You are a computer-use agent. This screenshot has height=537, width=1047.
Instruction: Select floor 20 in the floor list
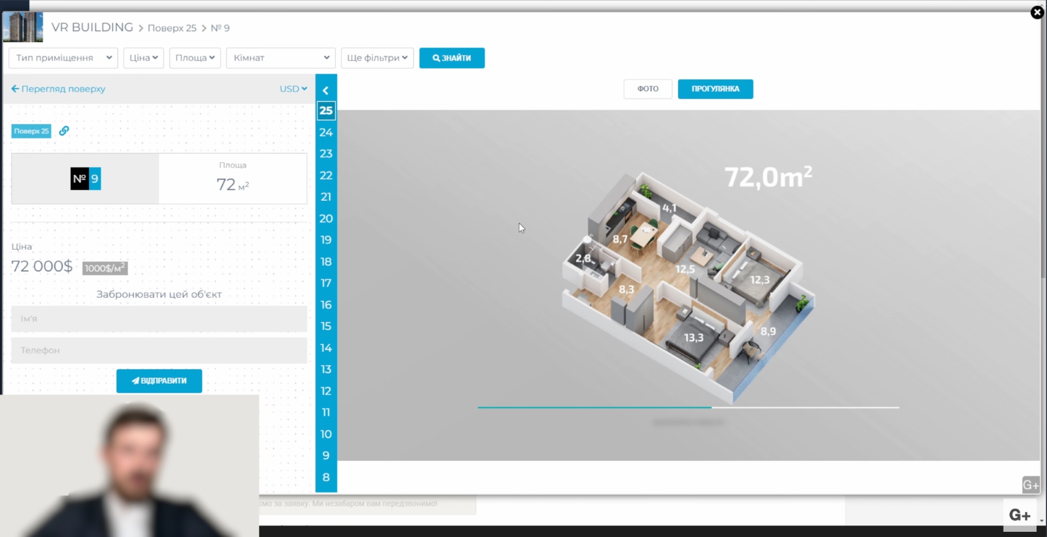(326, 219)
